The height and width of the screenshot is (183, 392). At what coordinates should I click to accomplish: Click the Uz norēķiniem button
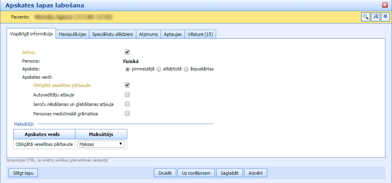(196, 173)
